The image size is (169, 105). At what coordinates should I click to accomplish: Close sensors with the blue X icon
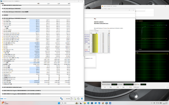point(82,98)
